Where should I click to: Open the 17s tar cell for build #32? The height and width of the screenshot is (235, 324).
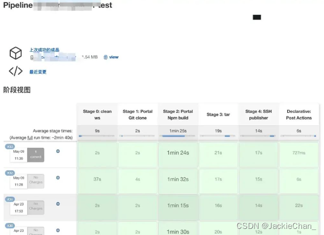coord(218,181)
